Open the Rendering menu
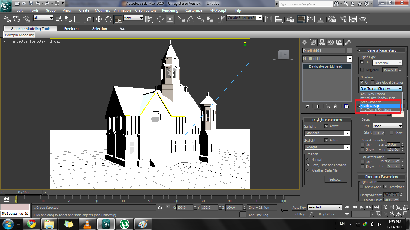 click(x=170, y=10)
